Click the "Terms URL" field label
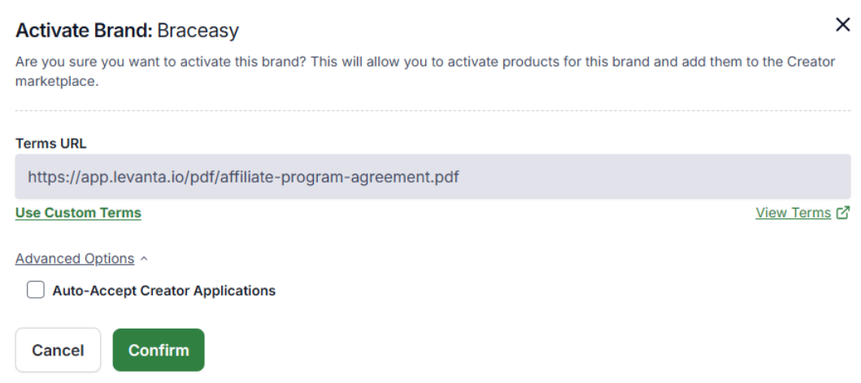 coord(50,144)
